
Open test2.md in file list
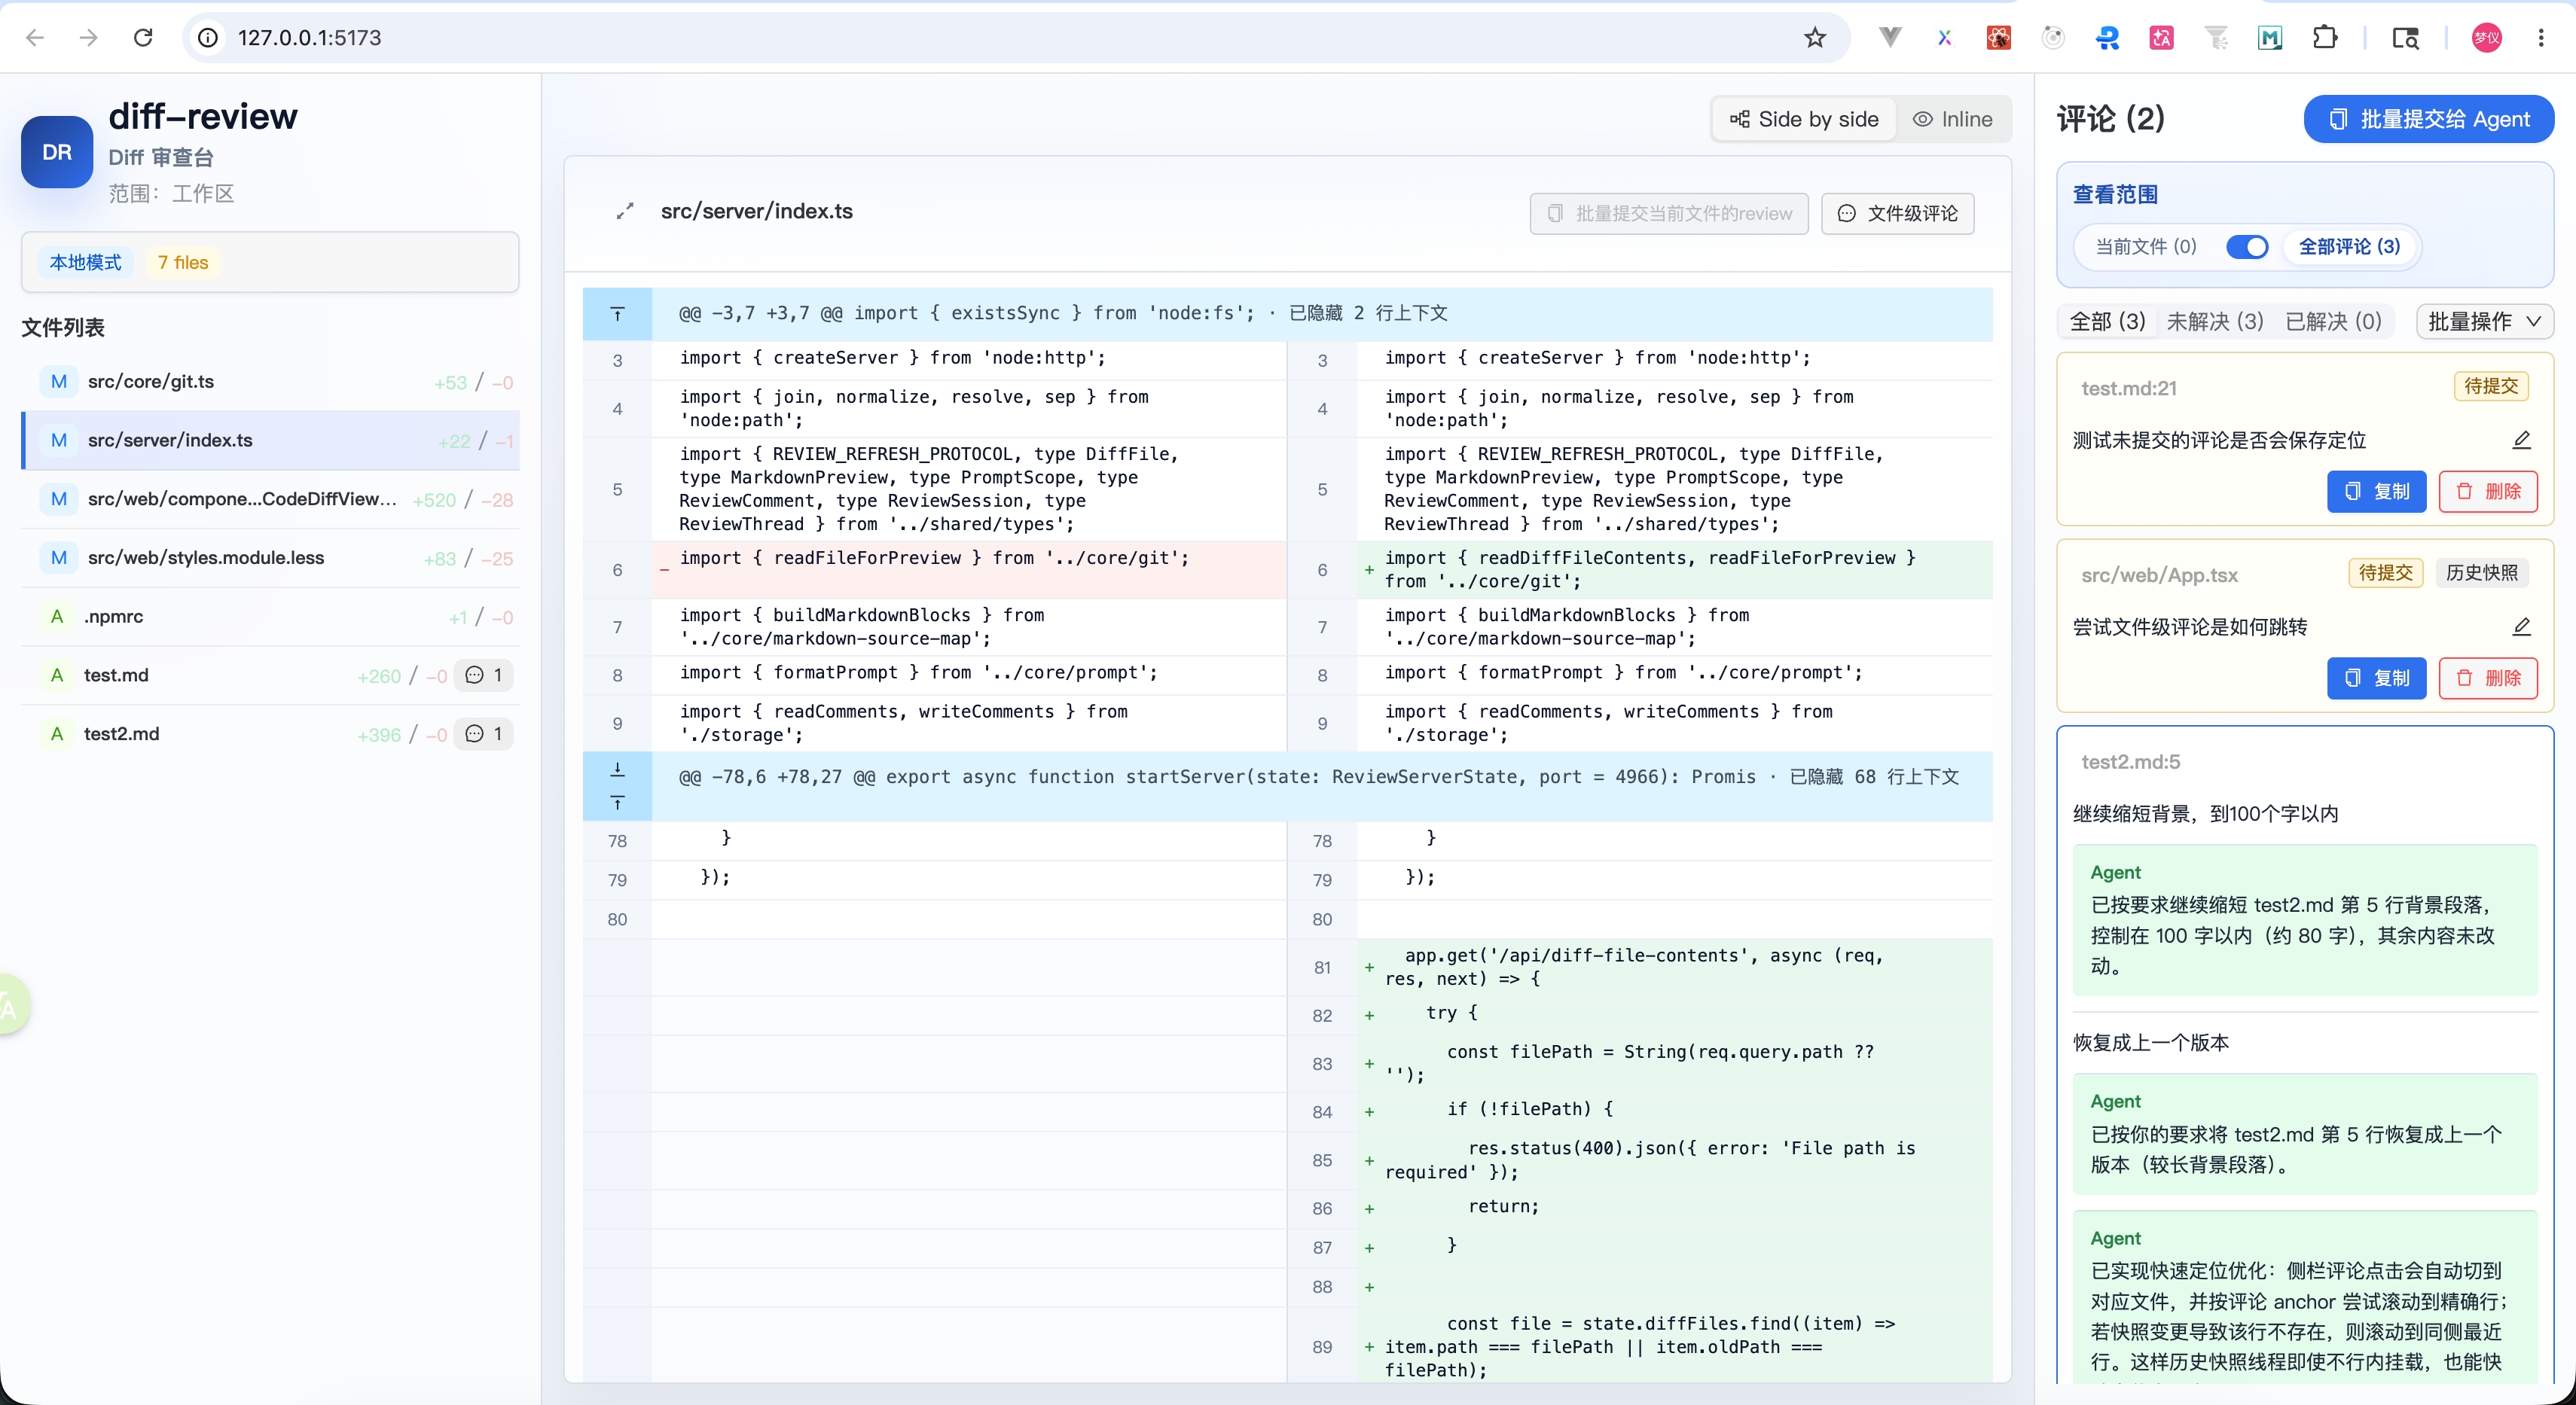tap(270, 734)
